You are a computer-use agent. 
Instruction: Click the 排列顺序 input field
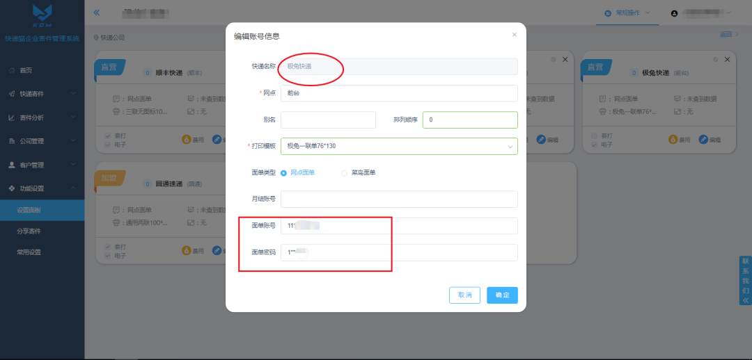click(x=470, y=120)
